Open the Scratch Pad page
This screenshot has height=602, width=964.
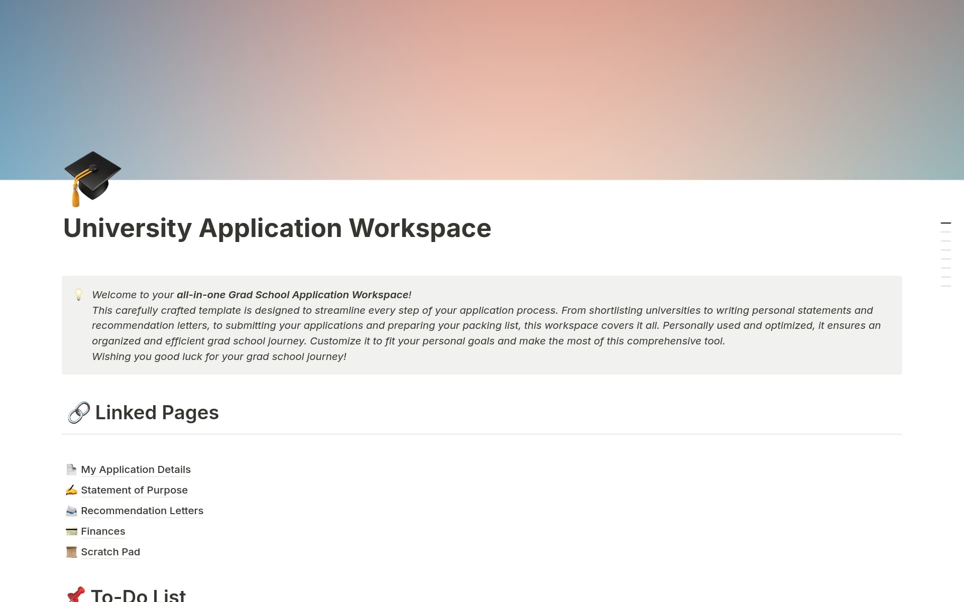click(110, 552)
